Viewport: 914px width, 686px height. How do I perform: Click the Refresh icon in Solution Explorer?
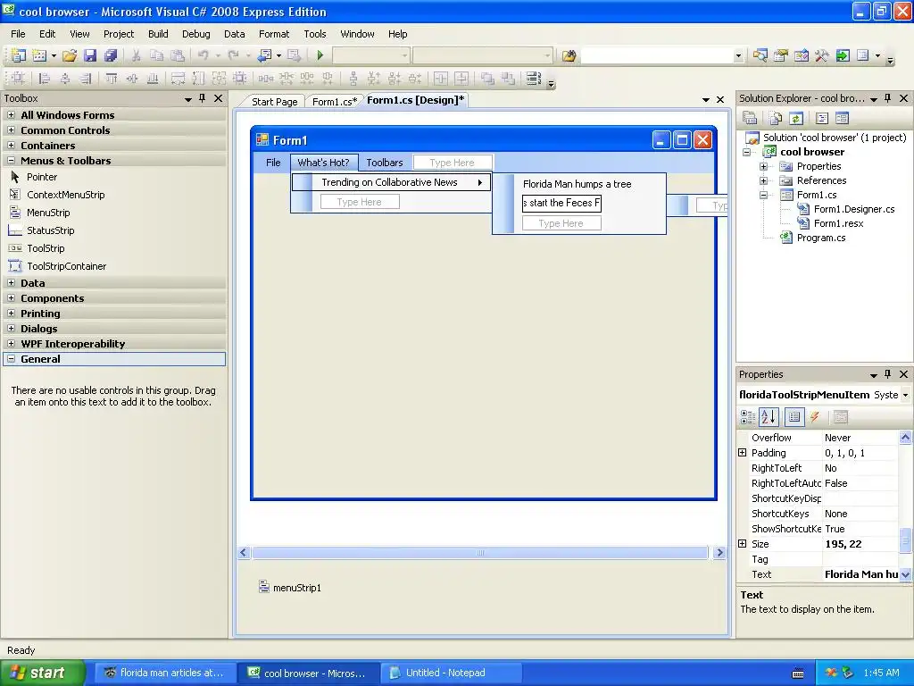(796, 119)
